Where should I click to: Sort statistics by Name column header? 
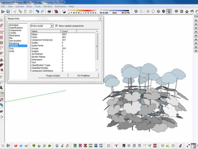click(46, 31)
